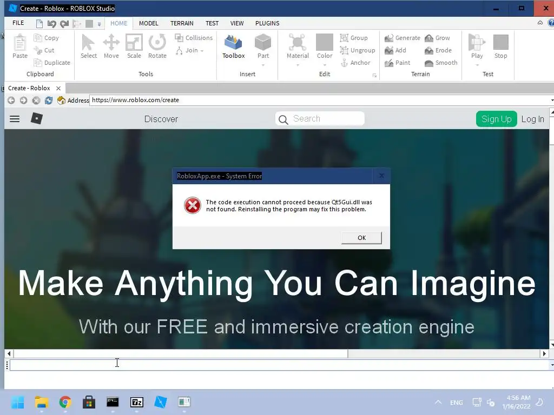Click the browser stop loading icon
The image size is (554, 415).
coord(36,100)
